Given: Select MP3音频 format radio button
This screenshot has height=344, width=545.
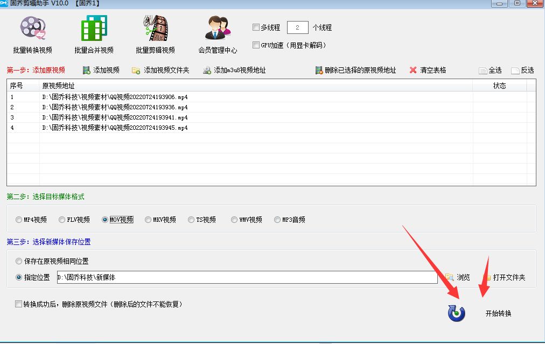Looking at the screenshot, I should (x=277, y=220).
